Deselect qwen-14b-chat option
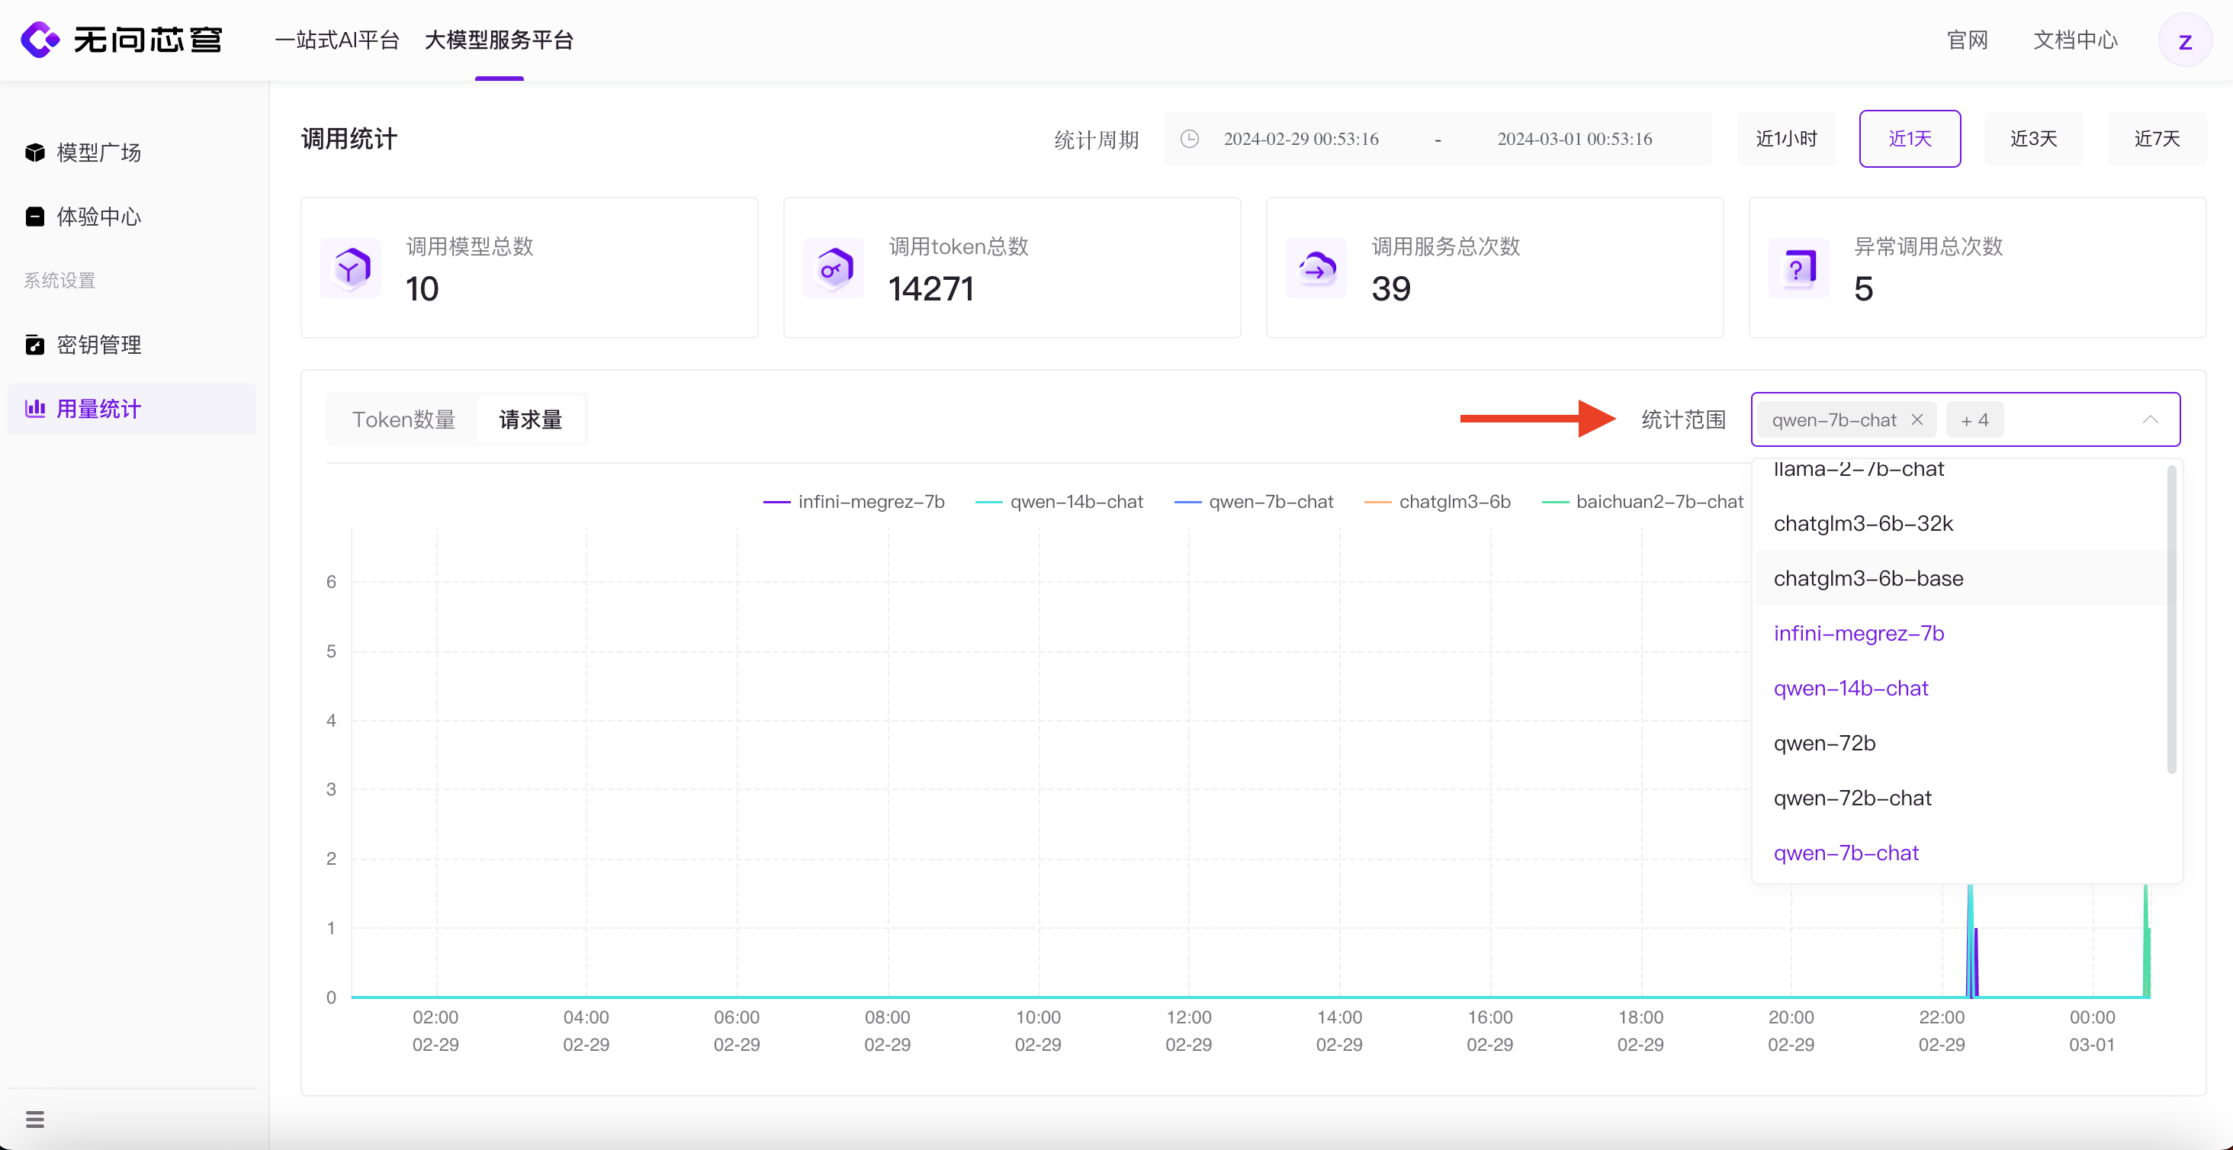Viewport: 2233px width, 1150px height. (x=1959, y=688)
